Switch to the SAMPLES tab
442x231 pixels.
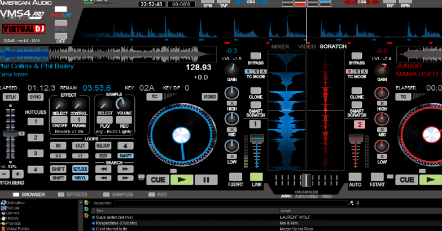pyautogui.click(x=122, y=195)
